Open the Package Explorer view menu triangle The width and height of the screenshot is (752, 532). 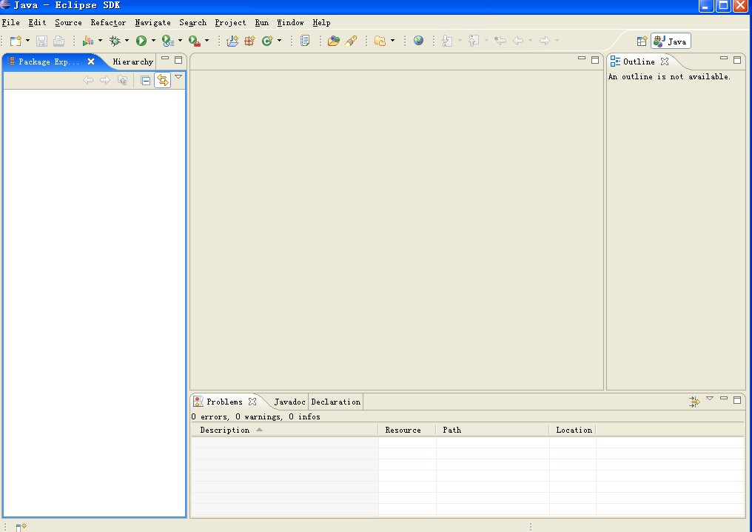178,77
